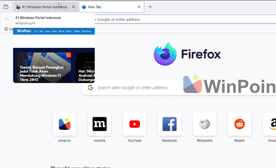Switch to the #1 Windows Portal Indonesia tab

(42, 7)
